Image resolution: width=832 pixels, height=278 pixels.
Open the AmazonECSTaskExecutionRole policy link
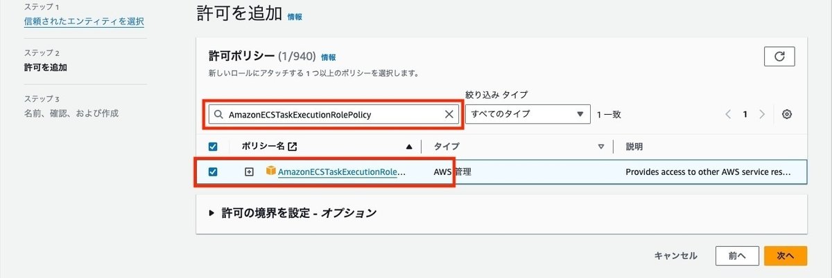342,172
